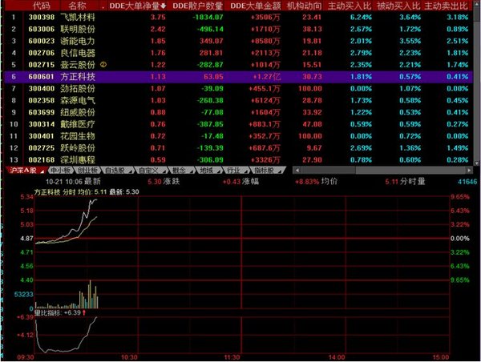Click the 53233 volume axis label

click(23, 294)
